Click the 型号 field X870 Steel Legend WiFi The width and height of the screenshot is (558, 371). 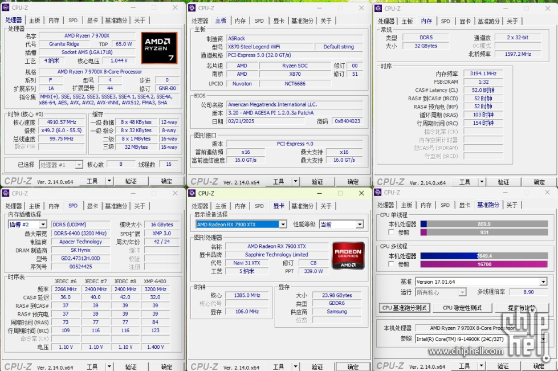[x=270, y=47]
